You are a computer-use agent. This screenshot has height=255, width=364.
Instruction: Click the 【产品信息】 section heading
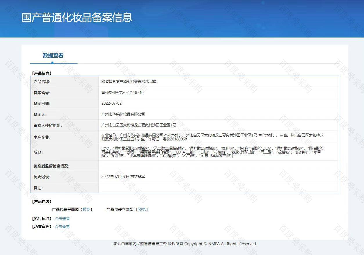(42, 74)
